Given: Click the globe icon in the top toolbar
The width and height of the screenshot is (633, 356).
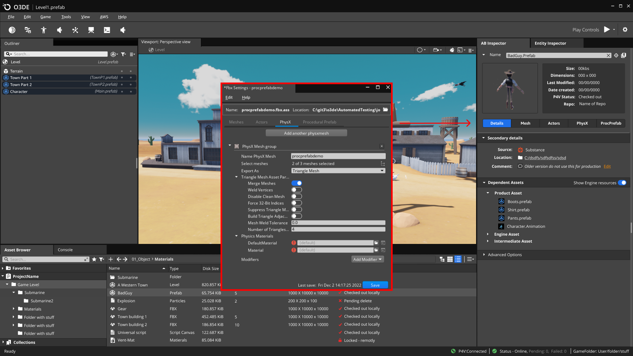Looking at the screenshot, I should pos(12,30).
